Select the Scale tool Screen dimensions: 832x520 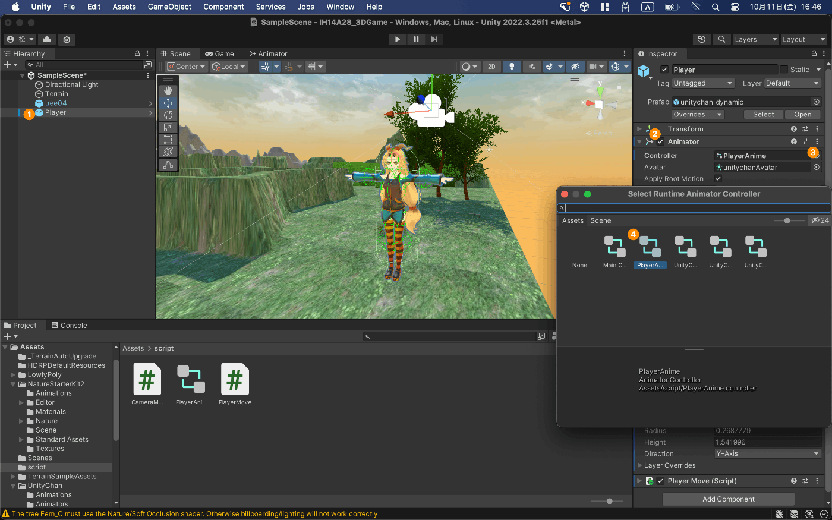click(x=168, y=127)
